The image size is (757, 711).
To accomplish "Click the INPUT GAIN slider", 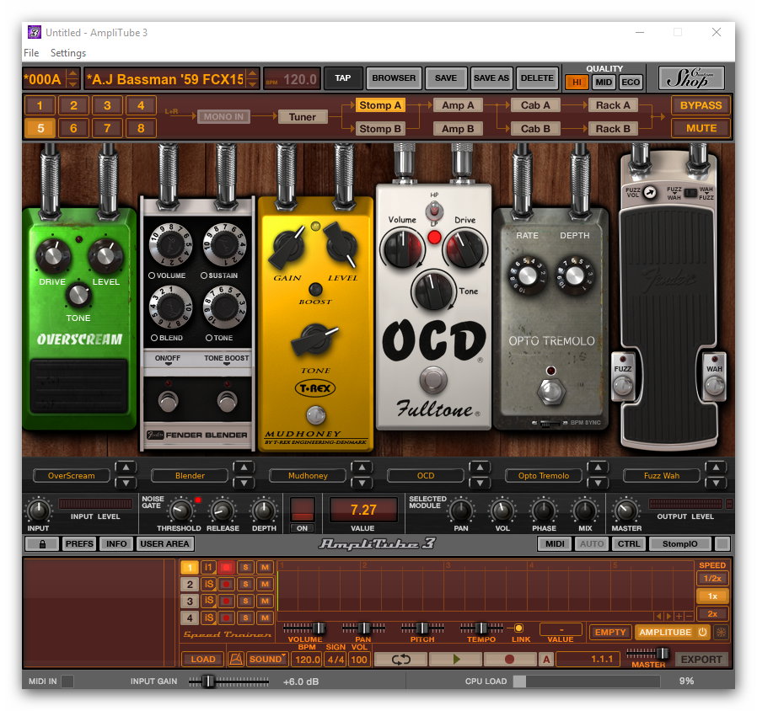I will (228, 681).
